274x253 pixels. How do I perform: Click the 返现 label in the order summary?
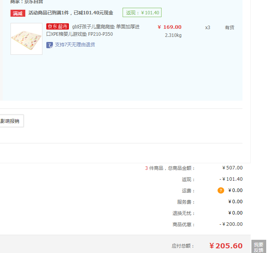click(188, 180)
